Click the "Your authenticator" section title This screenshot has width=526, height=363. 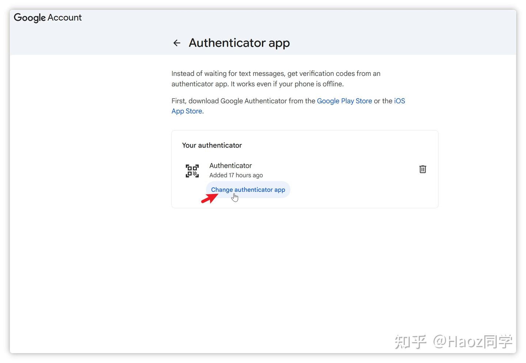tap(212, 145)
